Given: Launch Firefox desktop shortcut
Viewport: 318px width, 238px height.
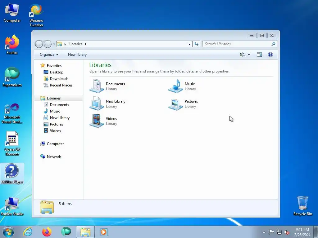Looking at the screenshot, I should [12, 45].
